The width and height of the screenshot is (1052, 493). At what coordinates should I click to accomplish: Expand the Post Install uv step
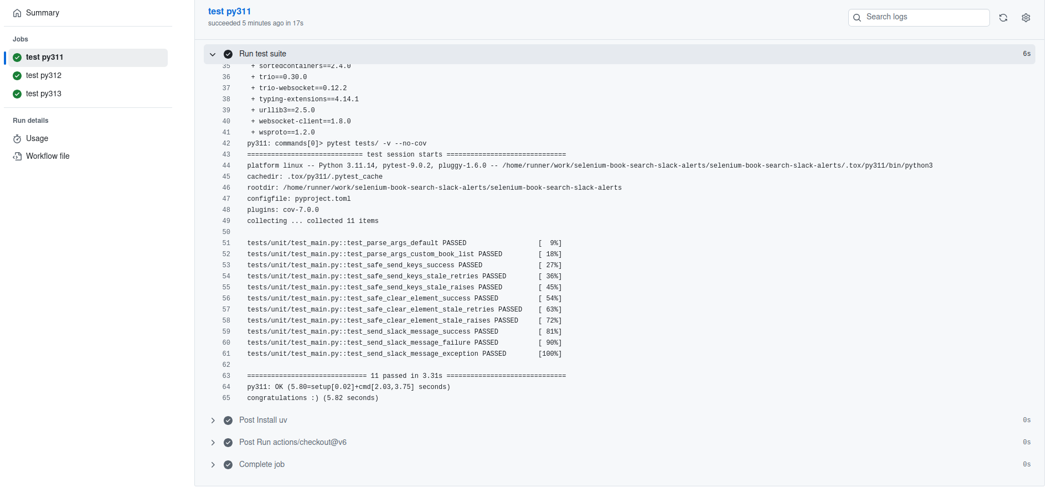click(213, 421)
